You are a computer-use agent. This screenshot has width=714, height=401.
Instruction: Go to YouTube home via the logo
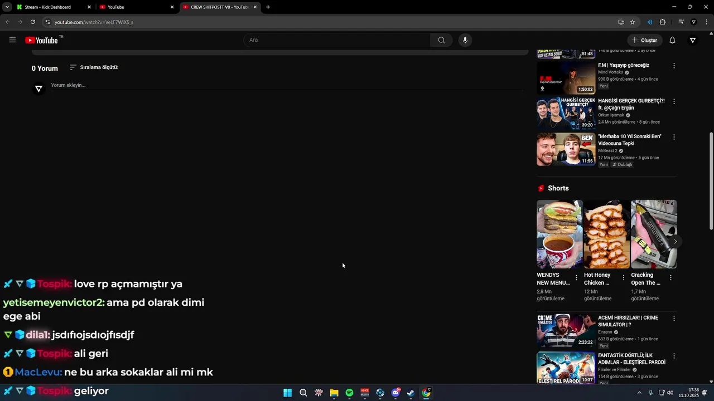(x=42, y=40)
